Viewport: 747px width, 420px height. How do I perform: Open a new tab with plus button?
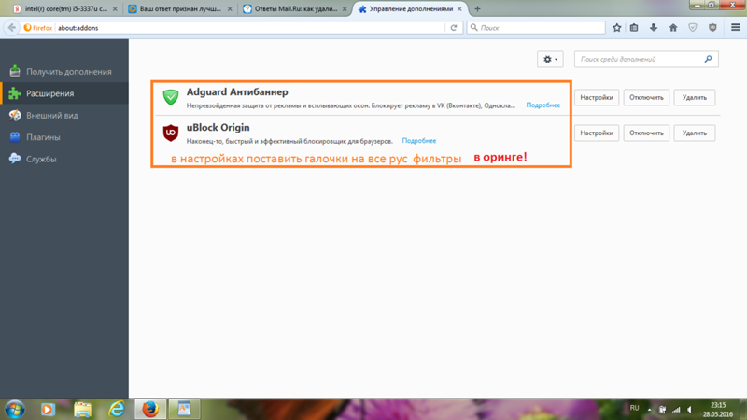coord(477,9)
